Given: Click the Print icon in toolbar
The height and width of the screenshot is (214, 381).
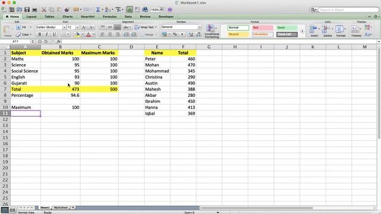Looking at the screenshot, I should coord(35,10).
